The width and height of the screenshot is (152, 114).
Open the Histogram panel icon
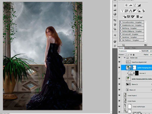click(x=115, y=10)
